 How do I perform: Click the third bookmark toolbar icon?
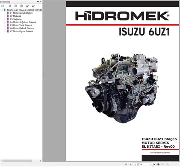(22, 6)
